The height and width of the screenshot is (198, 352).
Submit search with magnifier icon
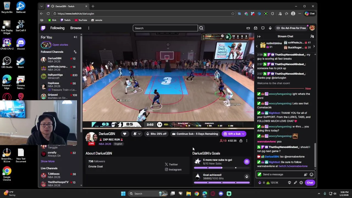click(x=201, y=28)
